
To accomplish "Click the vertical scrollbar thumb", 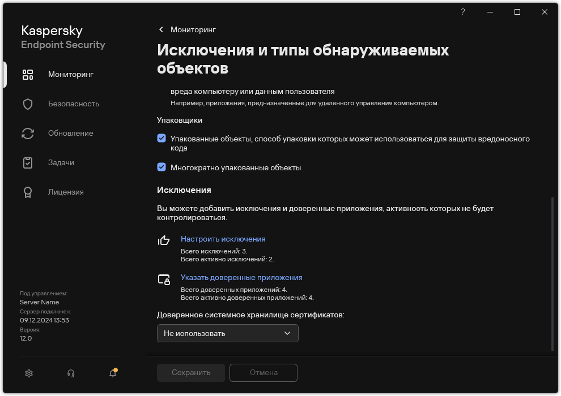I will (x=552, y=273).
